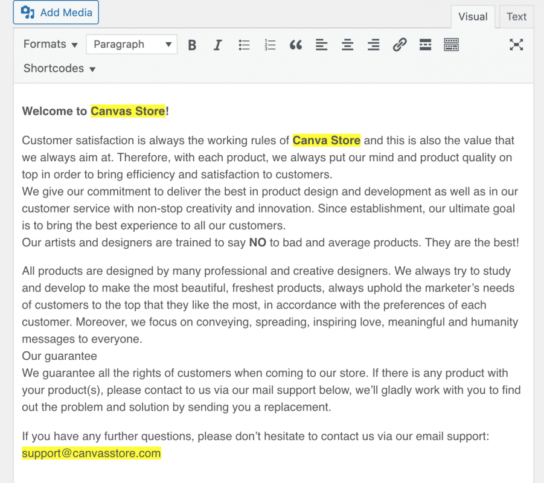Viewport: 544px width, 483px height.
Task: Click the line 'messages to everyone.'
Action: point(82,339)
